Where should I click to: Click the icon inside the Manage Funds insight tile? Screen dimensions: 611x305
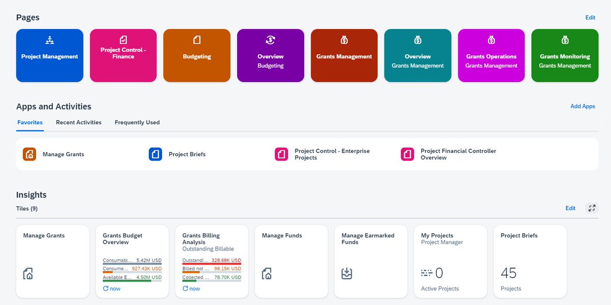pos(267,273)
